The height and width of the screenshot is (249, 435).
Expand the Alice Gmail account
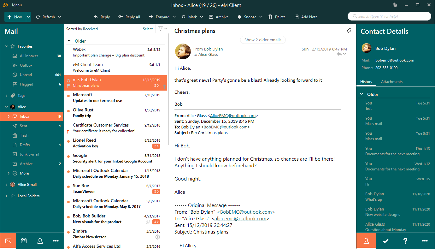(7, 185)
